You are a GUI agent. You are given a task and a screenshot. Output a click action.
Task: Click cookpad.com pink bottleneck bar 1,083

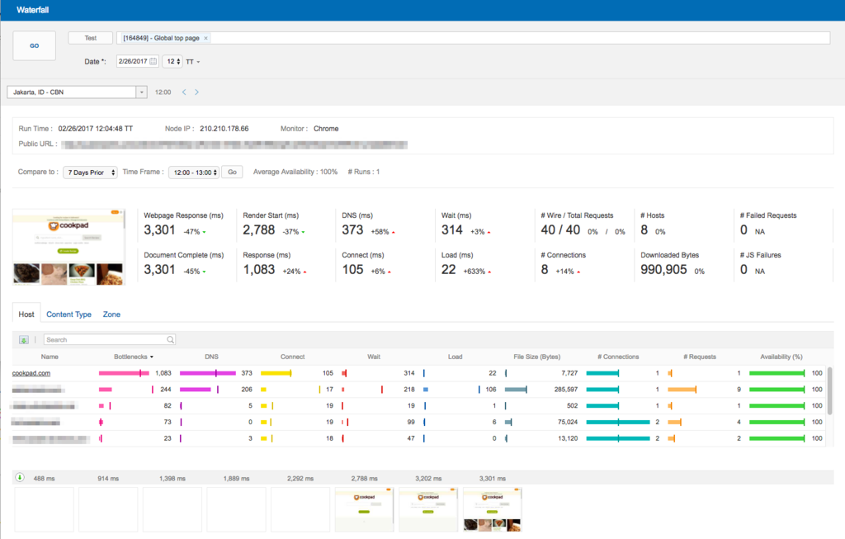(x=124, y=373)
